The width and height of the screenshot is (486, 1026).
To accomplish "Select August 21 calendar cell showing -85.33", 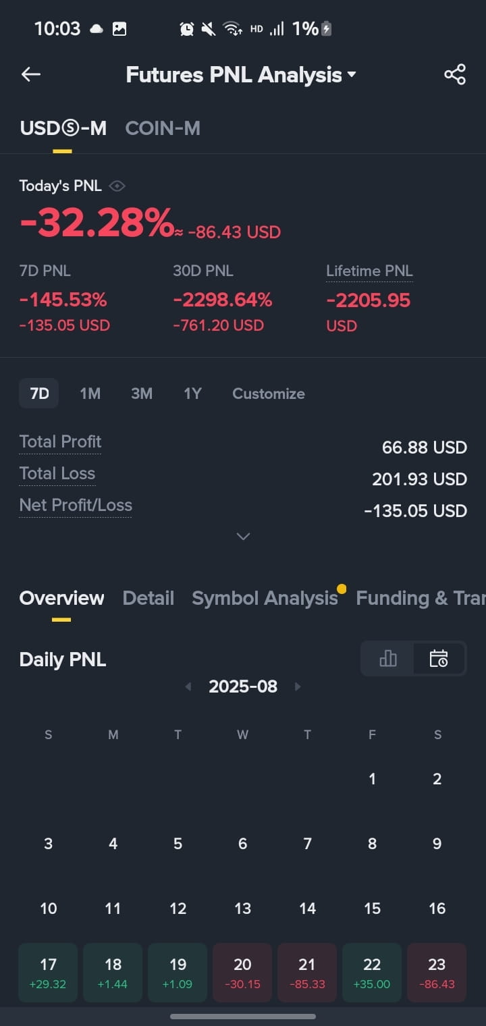I will pyautogui.click(x=307, y=972).
